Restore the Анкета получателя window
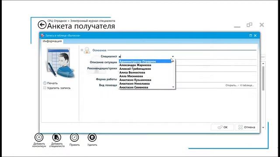 [249, 25]
